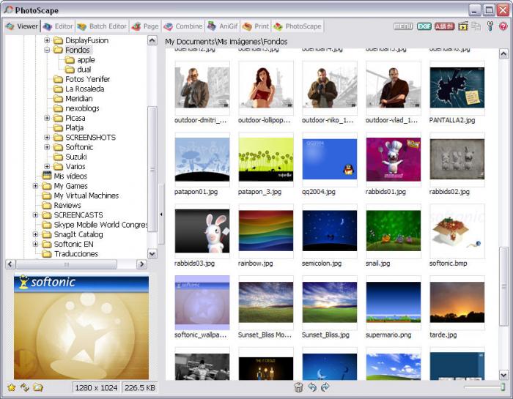Image resolution: width=513 pixels, height=399 pixels.
Task: Open the Batch Editor tab
Action: (x=102, y=26)
